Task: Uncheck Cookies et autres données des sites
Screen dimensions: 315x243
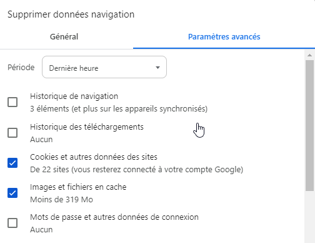Action: click(x=12, y=163)
